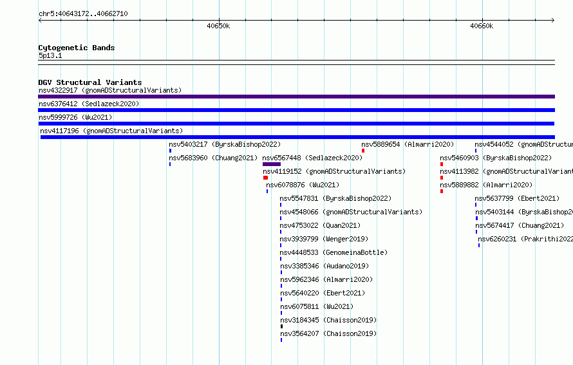Click the nsv5683960 Chuang2021 label

click(x=213, y=158)
